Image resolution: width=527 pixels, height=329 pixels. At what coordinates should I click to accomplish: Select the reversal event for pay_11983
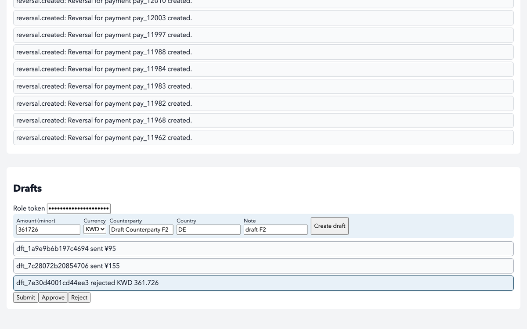pos(263,86)
